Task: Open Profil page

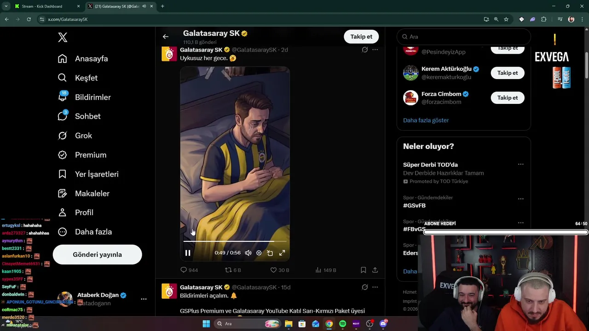Action: click(75, 212)
